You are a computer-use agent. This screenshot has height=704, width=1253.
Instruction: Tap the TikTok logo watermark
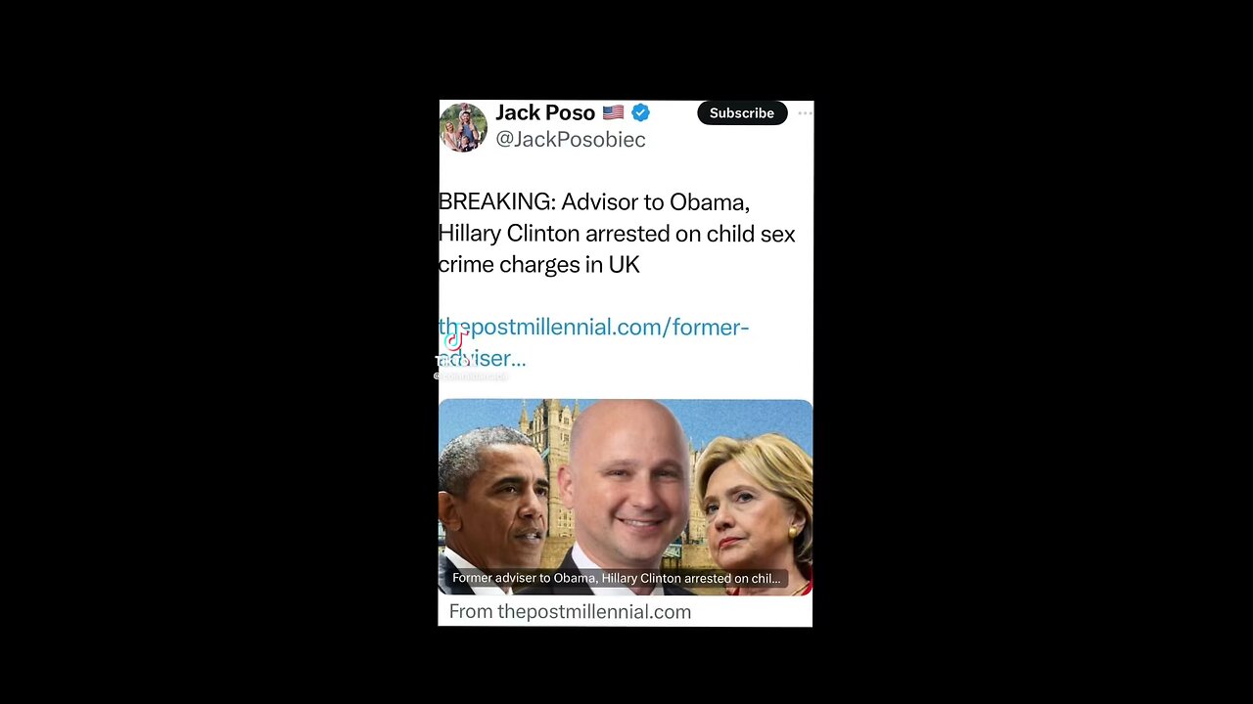(454, 341)
